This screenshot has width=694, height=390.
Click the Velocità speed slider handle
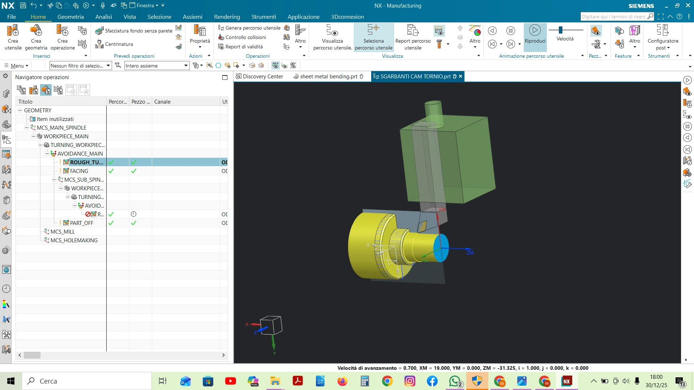coord(560,30)
